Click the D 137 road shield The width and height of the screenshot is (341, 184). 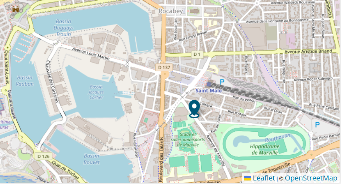[x=164, y=67]
